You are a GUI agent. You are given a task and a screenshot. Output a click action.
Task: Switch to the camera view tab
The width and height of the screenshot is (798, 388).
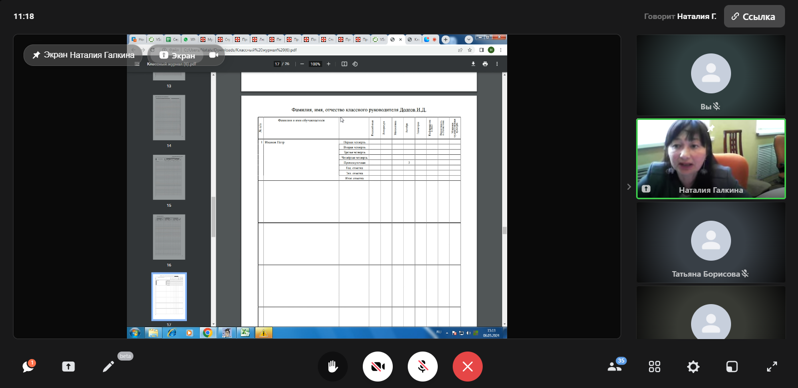213,55
